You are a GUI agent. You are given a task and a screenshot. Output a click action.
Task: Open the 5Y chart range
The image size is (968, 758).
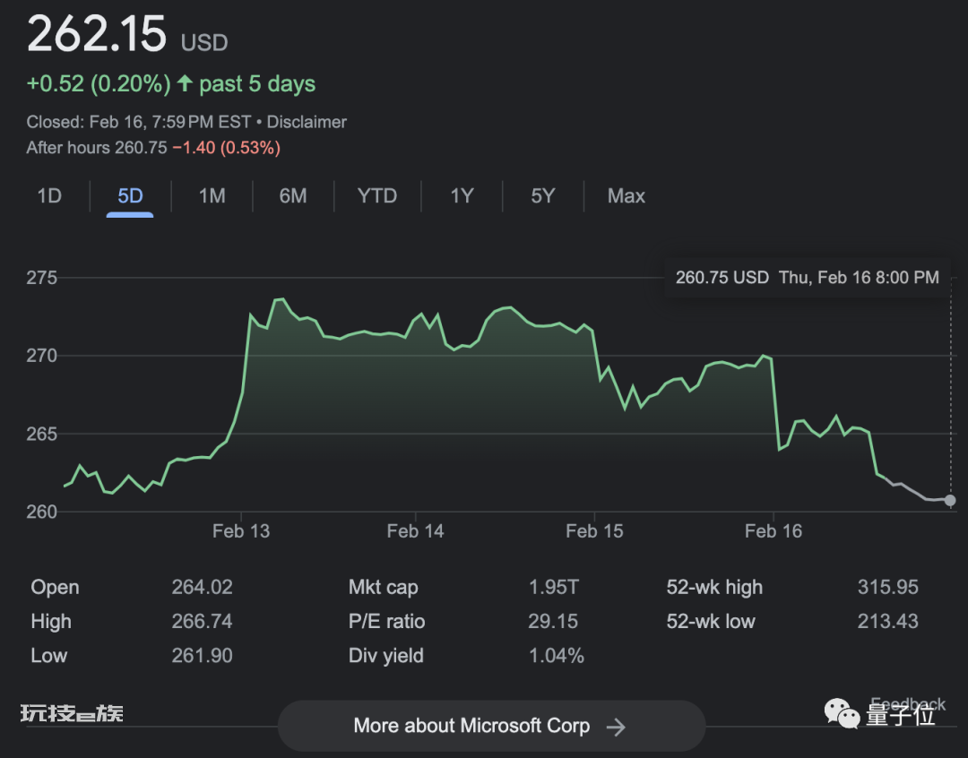click(542, 195)
